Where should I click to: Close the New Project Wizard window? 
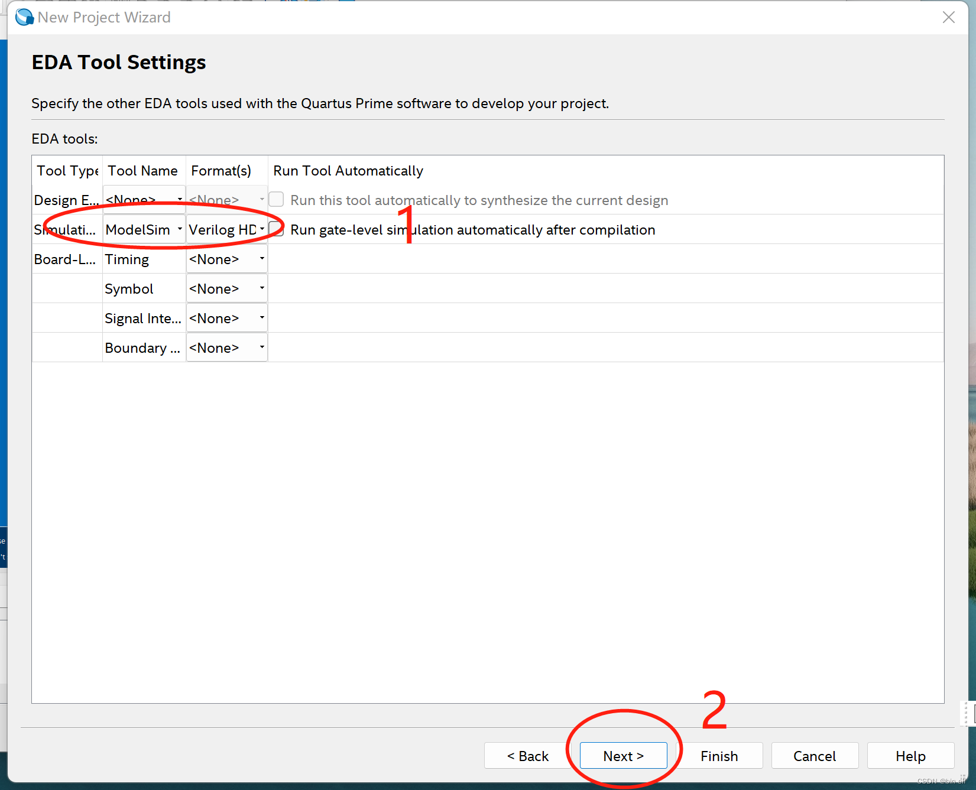(x=948, y=18)
